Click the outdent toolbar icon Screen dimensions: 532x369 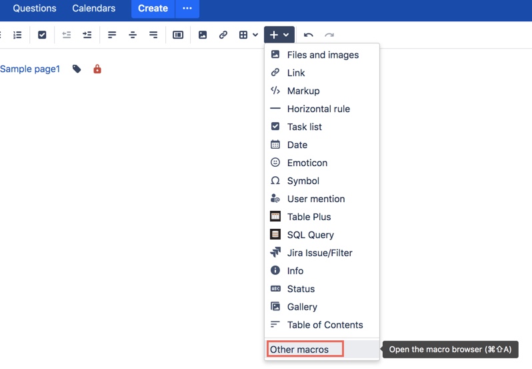click(x=67, y=35)
